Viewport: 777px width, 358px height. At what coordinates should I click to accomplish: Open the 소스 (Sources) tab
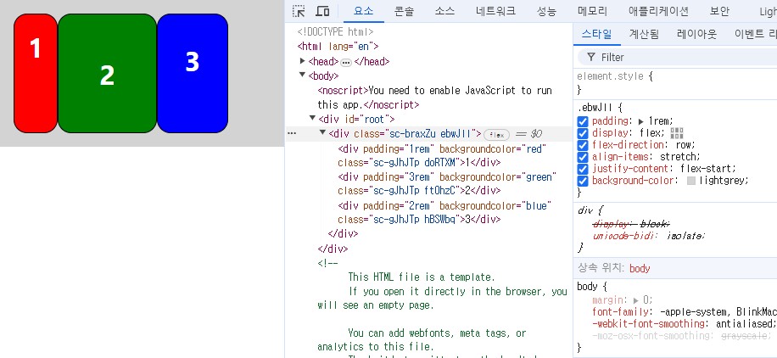(444, 11)
